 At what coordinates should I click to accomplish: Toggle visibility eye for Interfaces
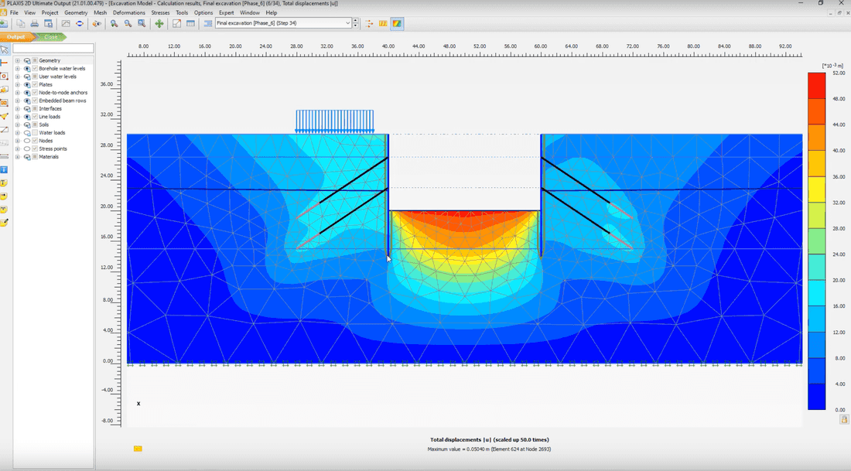click(x=26, y=108)
